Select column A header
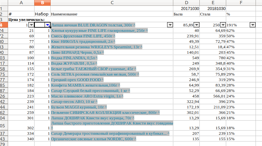Image resolution: width=262 pixels, height=146 pixels. pyautogui.click(x=21, y=3)
